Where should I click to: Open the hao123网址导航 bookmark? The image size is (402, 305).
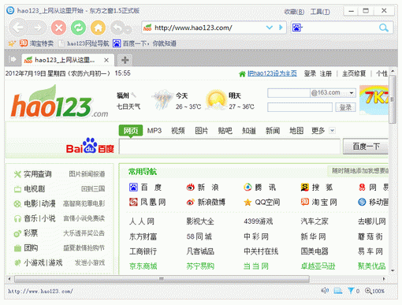(84, 43)
